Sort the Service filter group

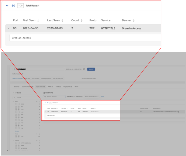coord(39,141)
